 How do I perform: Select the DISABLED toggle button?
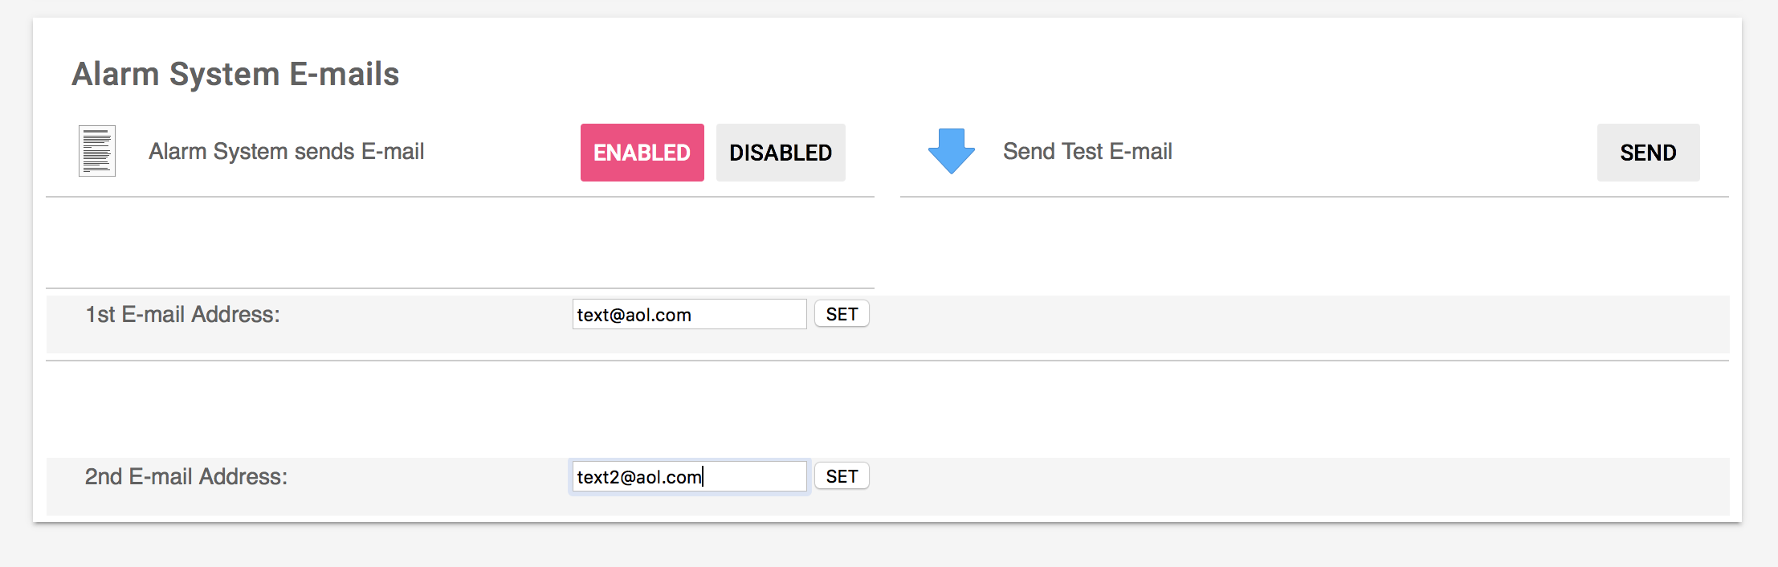pyautogui.click(x=780, y=153)
